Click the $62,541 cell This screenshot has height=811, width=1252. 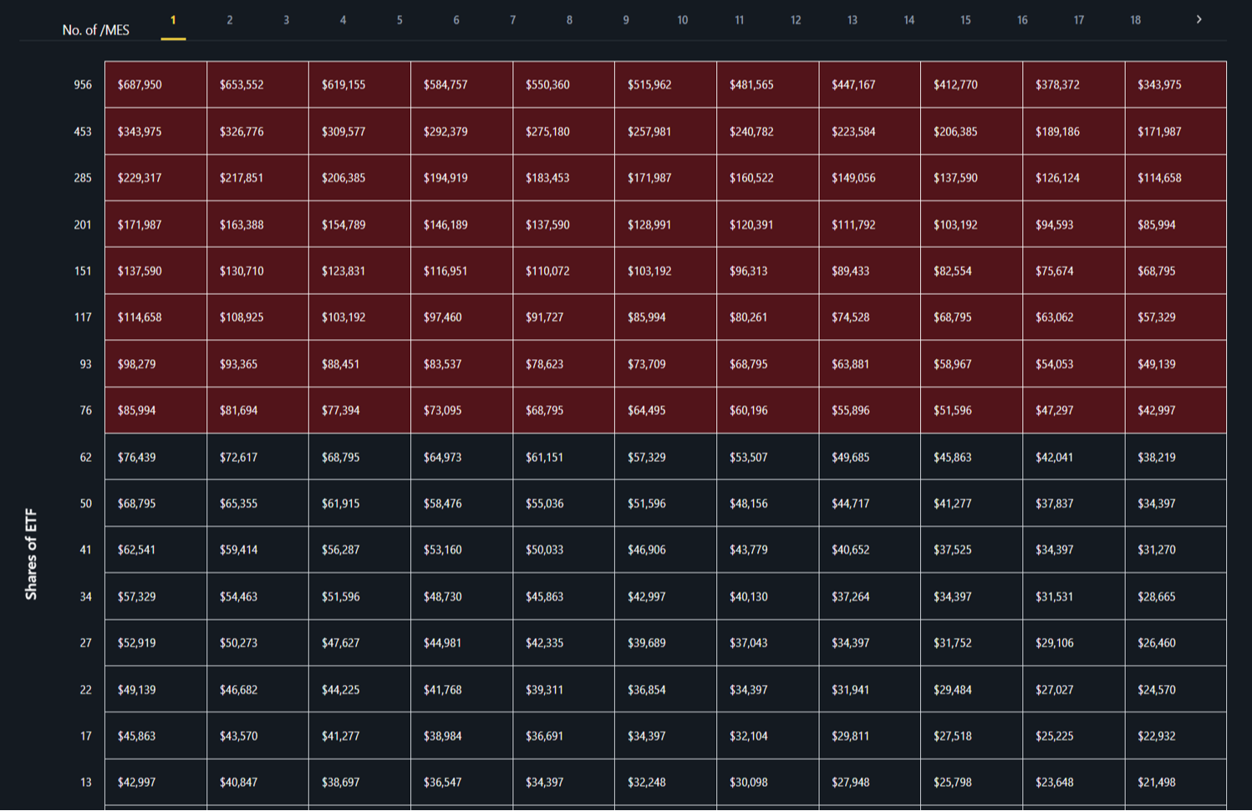coord(155,550)
